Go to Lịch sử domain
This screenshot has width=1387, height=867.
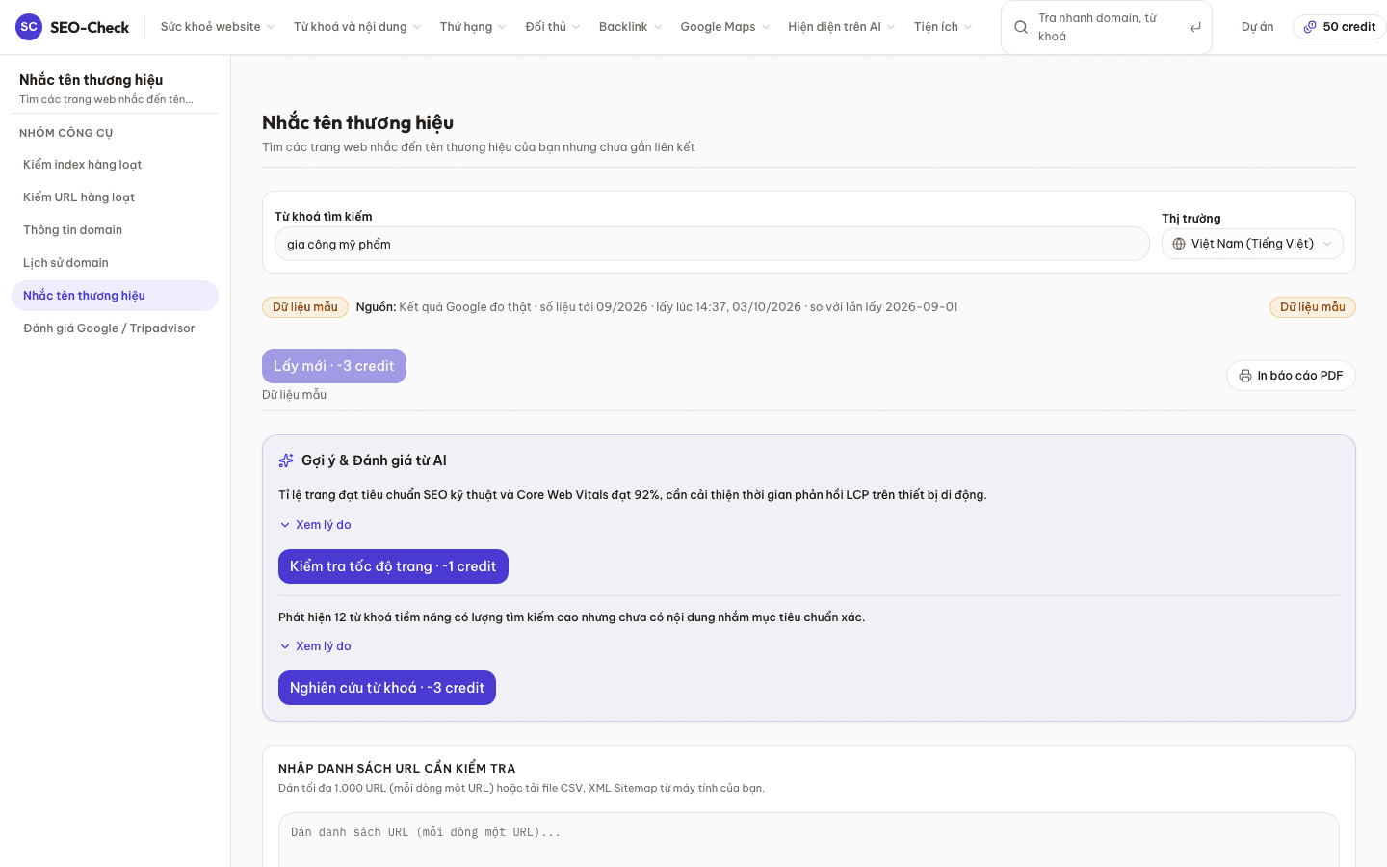(x=115, y=263)
